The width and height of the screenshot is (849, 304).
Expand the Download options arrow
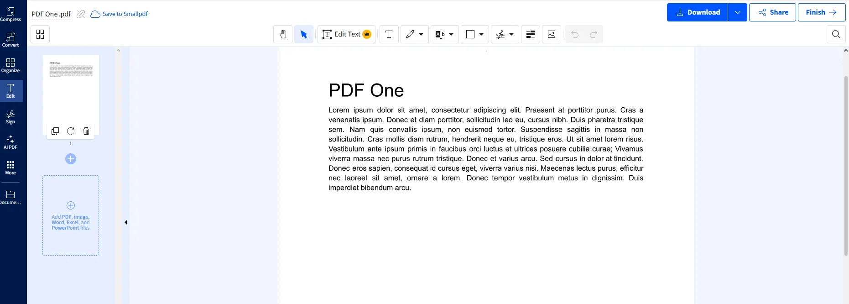click(738, 12)
